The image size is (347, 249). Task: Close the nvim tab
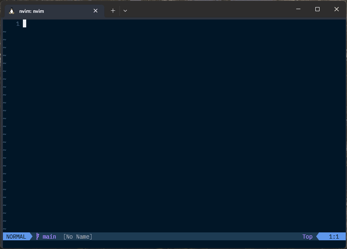pos(95,11)
